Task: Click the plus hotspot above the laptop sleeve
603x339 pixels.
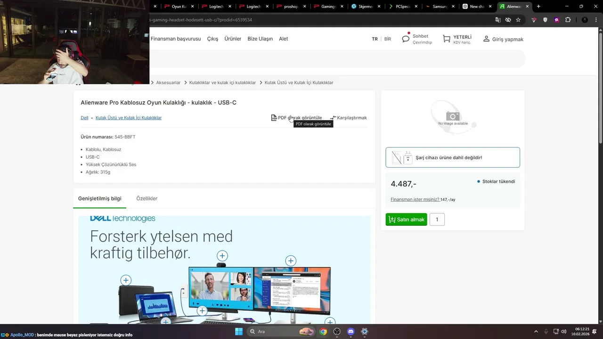Action: click(x=126, y=280)
